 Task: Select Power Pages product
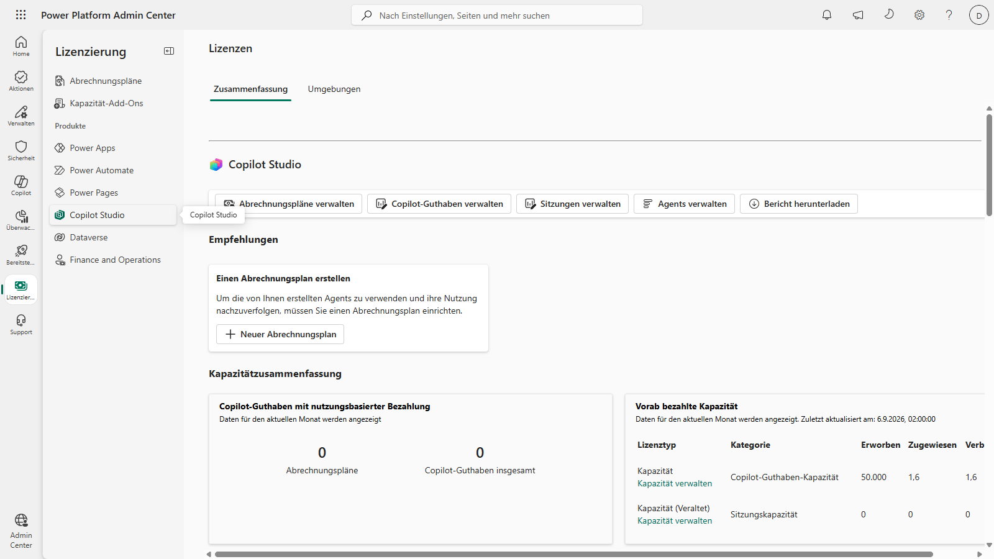(x=113, y=193)
